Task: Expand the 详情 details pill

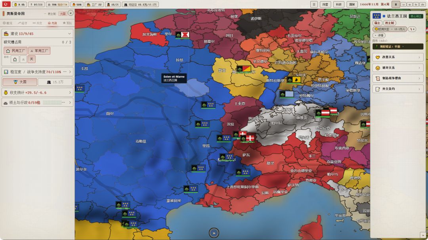Action: (x=379, y=36)
